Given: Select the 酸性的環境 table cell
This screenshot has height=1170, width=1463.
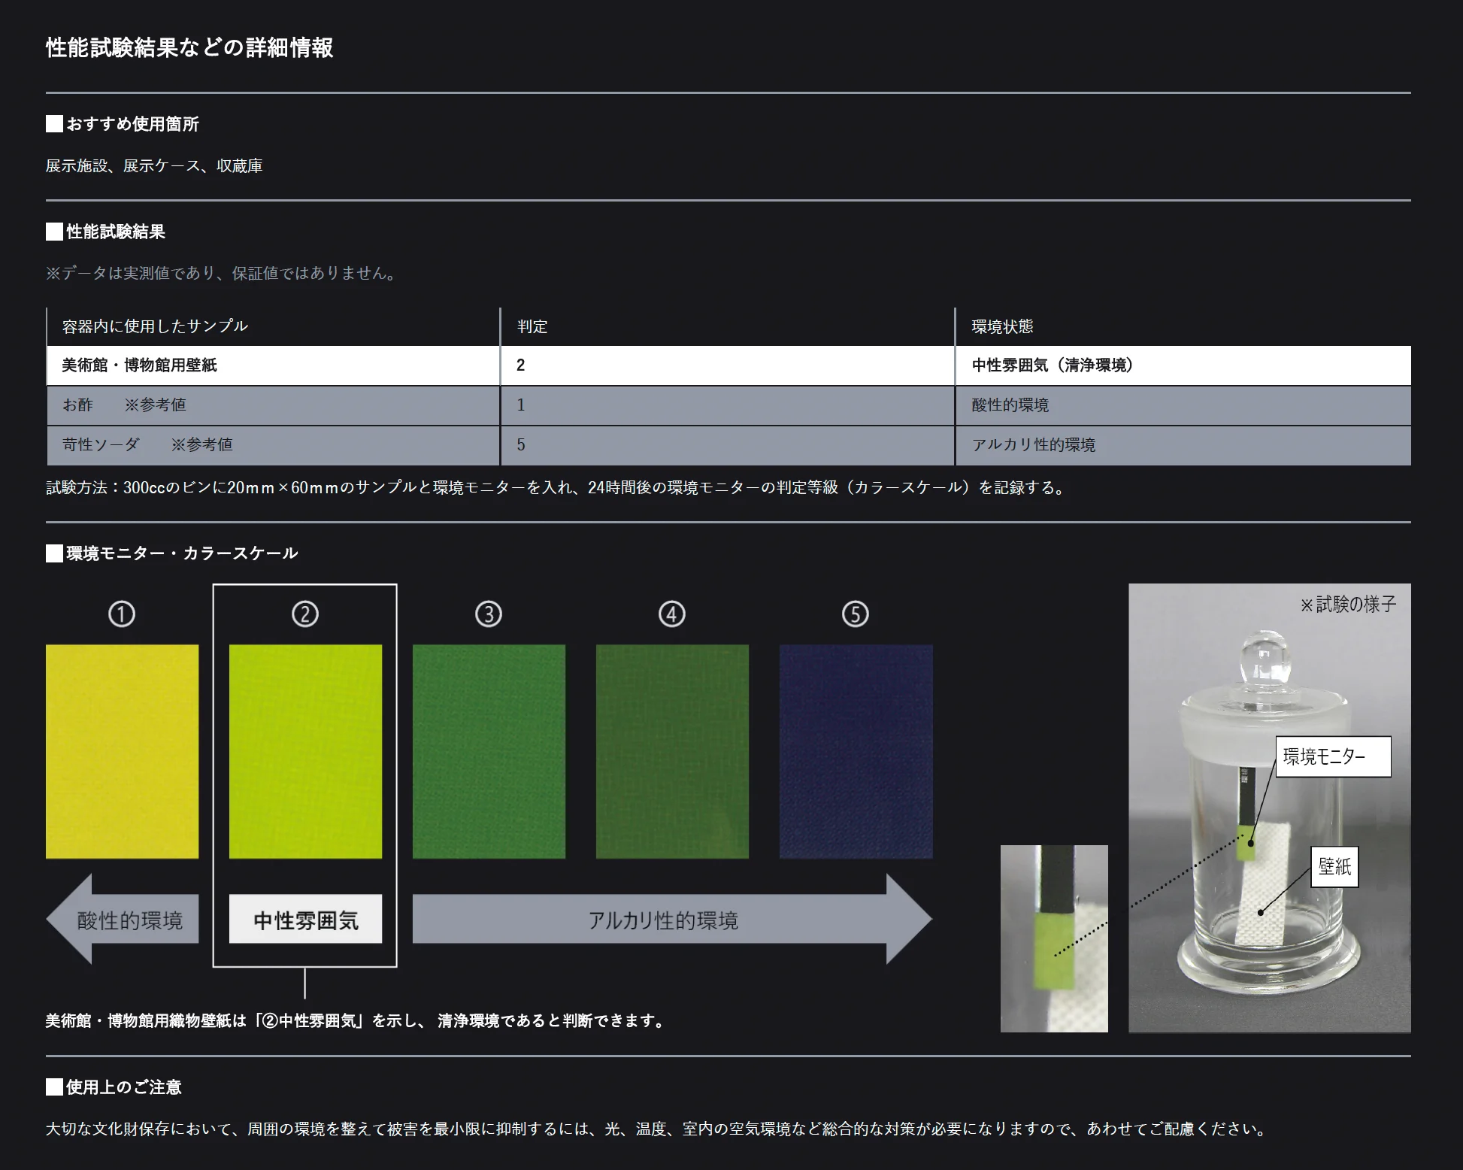Looking at the screenshot, I should (1183, 405).
